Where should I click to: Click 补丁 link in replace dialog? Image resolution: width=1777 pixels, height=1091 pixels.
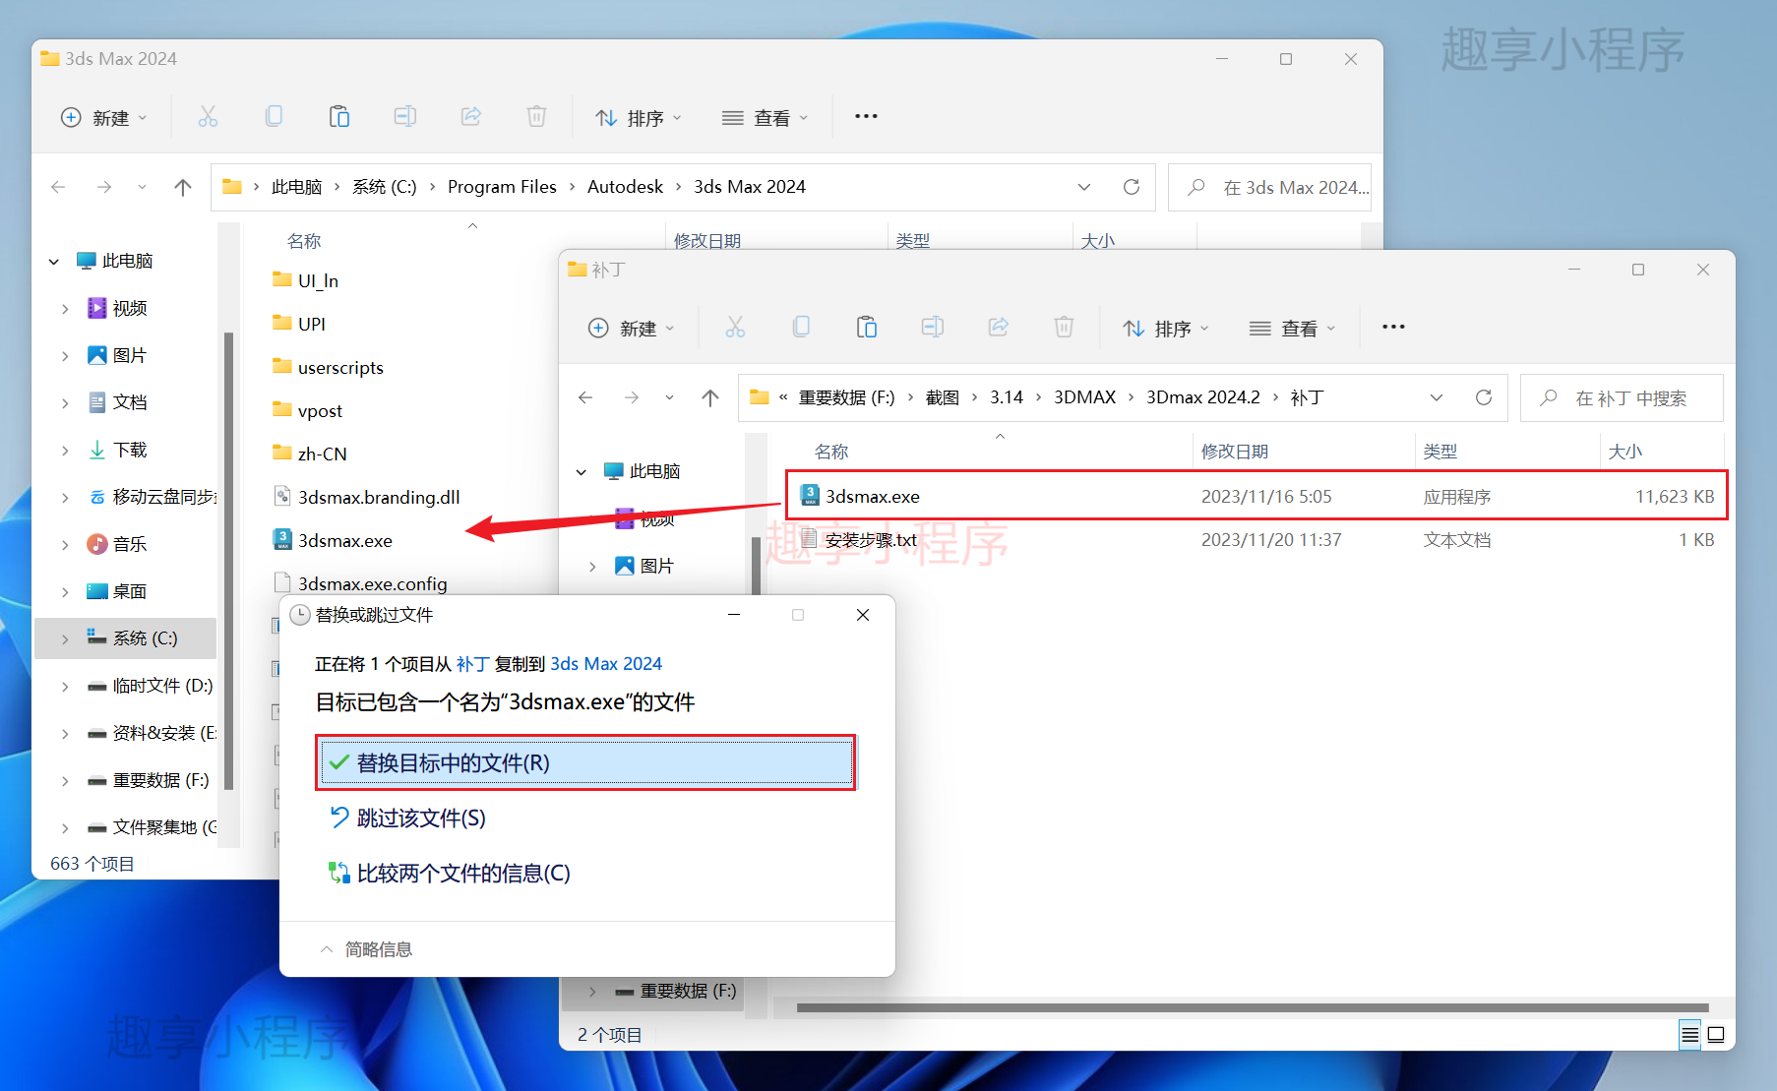click(x=472, y=664)
